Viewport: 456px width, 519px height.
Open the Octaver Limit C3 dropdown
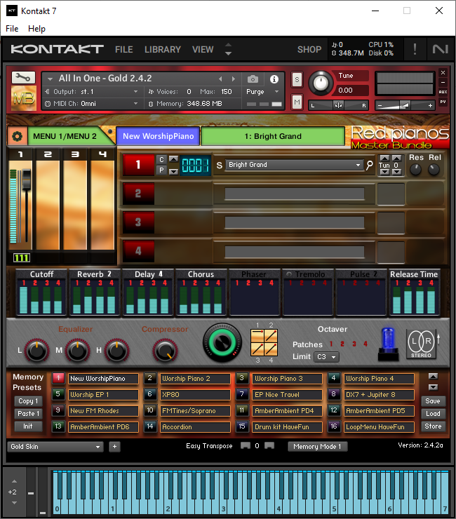326,357
